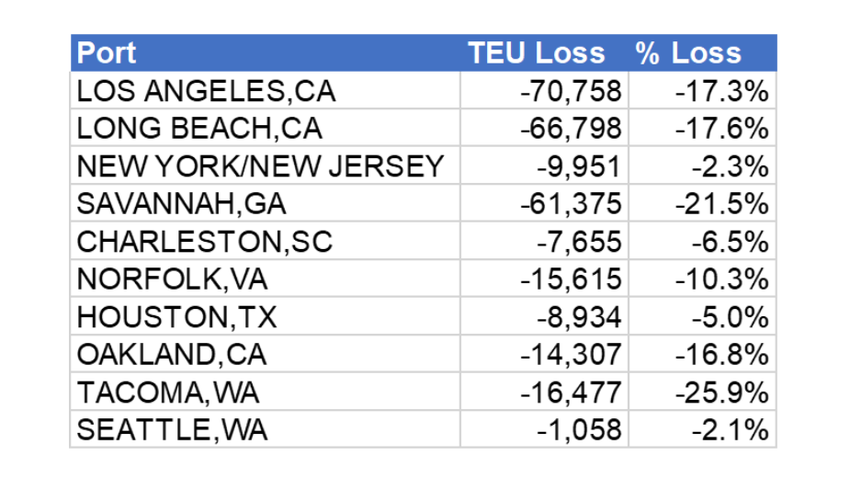The width and height of the screenshot is (850, 478).
Task: Click the -70,758 TEU loss value
Action: pyautogui.click(x=571, y=91)
